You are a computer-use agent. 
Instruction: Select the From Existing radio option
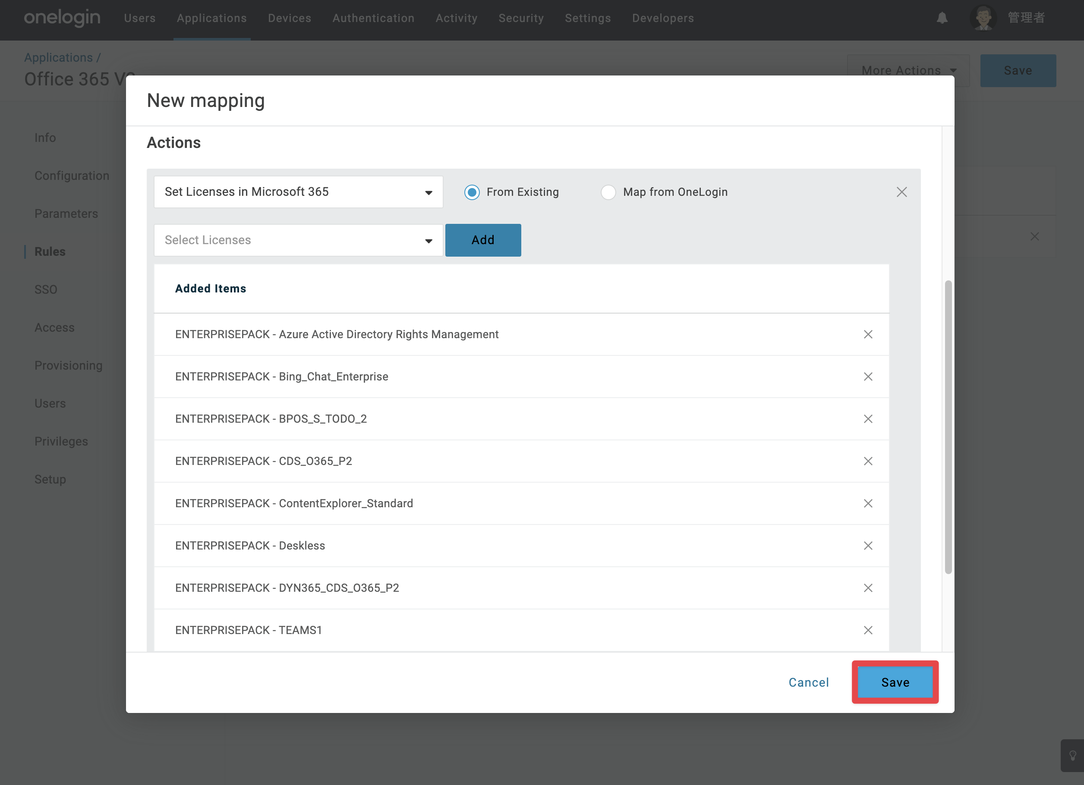click(472, 192)
